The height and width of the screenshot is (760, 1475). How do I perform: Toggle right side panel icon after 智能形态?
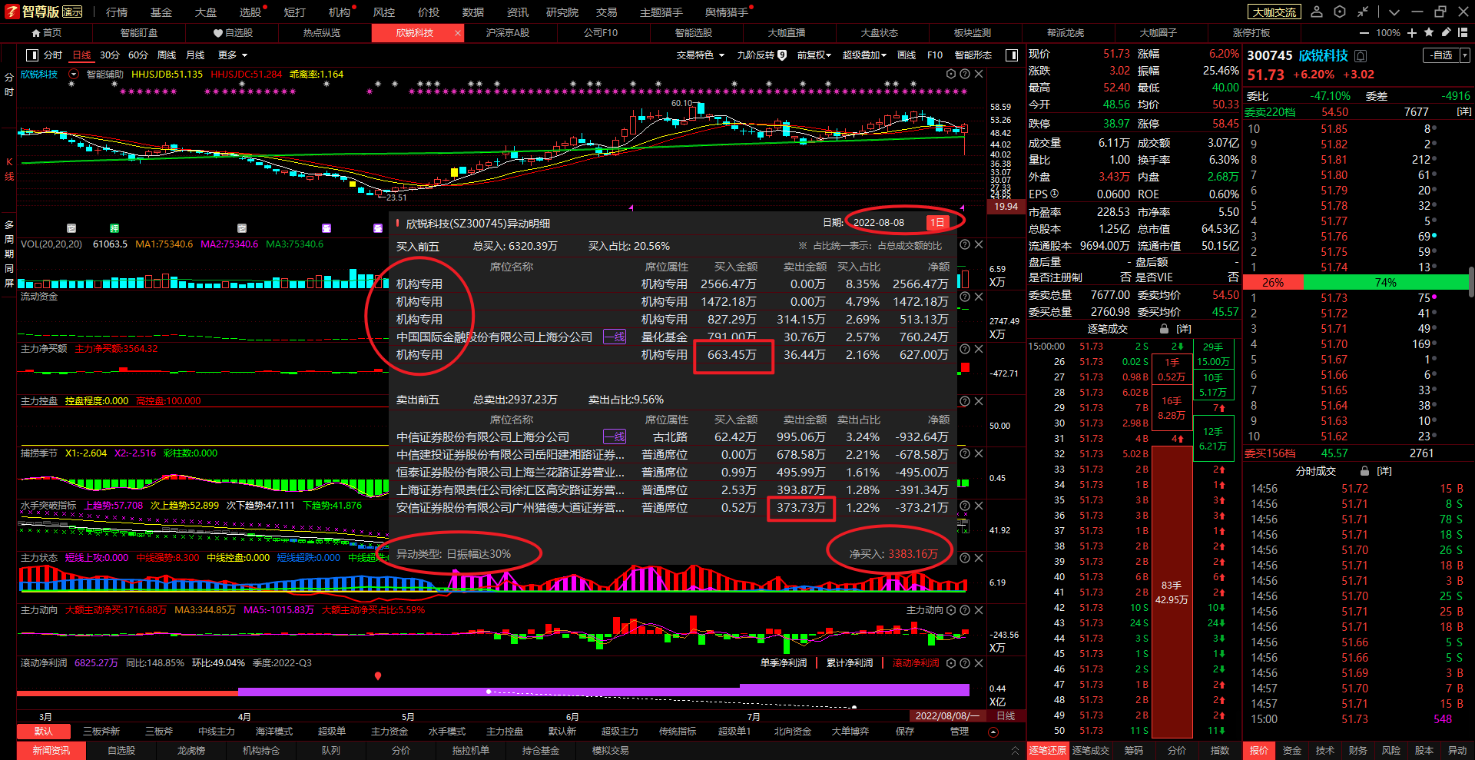[x=1012, y=55]
